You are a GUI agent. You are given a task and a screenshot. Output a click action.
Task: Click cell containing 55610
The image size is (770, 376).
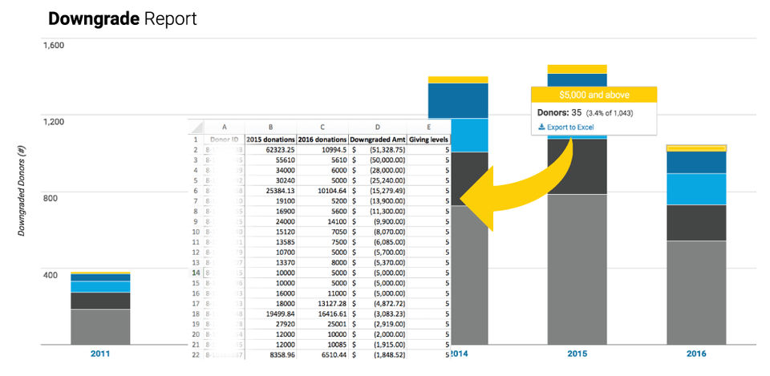[270, 160]
